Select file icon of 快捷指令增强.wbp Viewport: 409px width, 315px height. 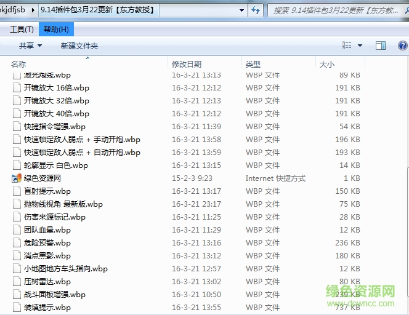coord(17,126)
